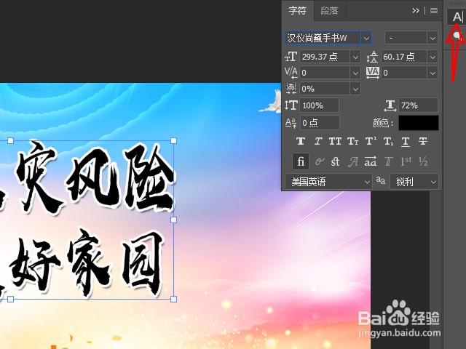The image size is (466, 349).
Task: Switch to the 段落 tab
Action: point(330,11)
